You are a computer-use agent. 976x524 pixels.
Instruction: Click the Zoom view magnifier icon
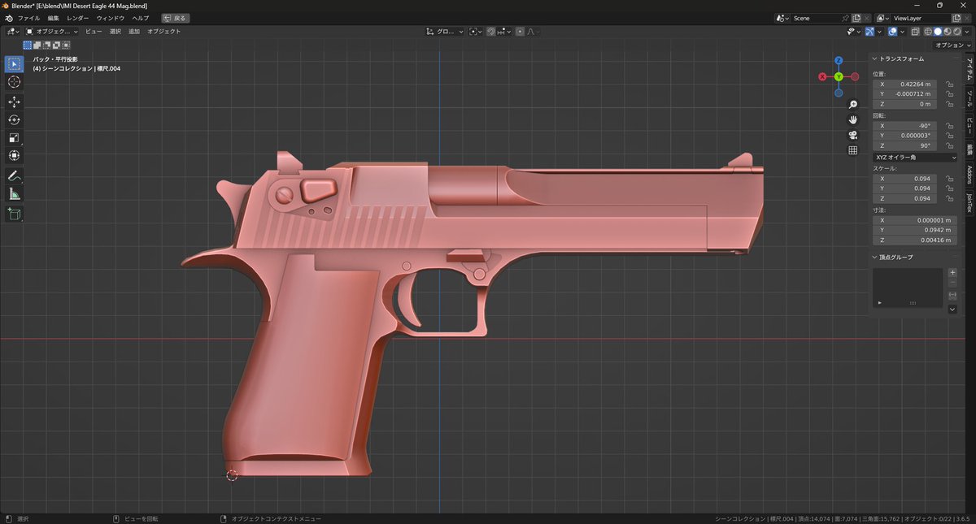pyautogui.click(x=853, y=105)
